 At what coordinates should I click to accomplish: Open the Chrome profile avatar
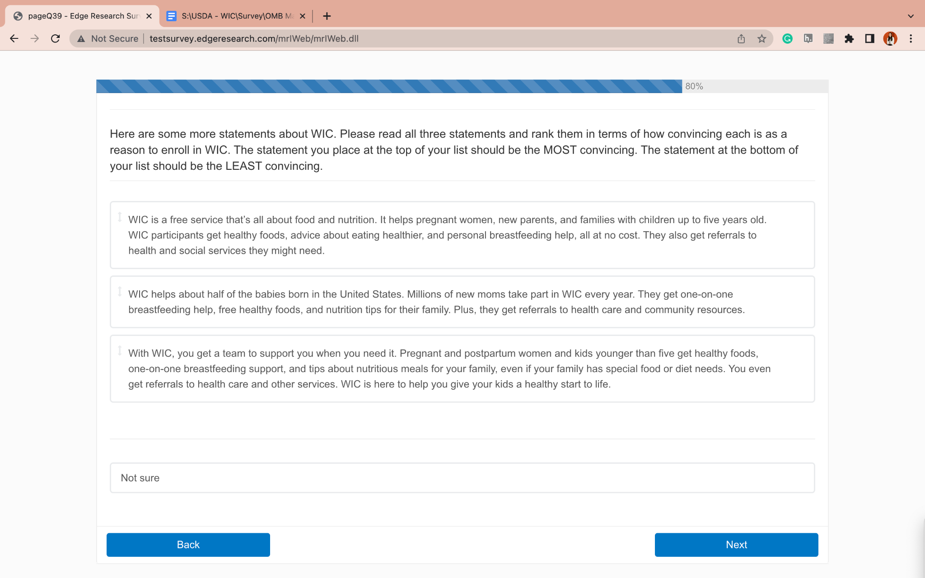click(x=890, y=39)
